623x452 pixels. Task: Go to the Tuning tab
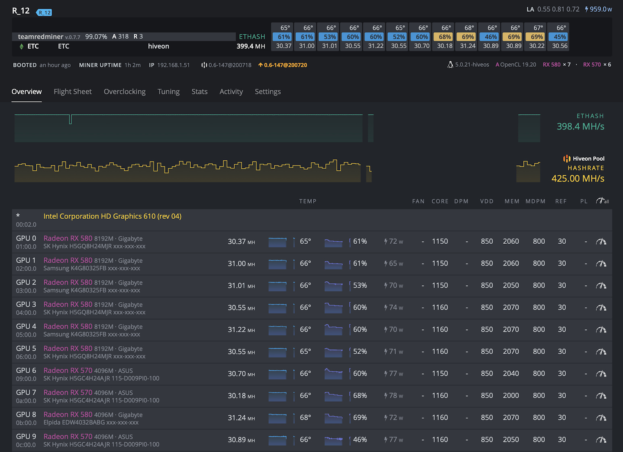pos(169,92)
